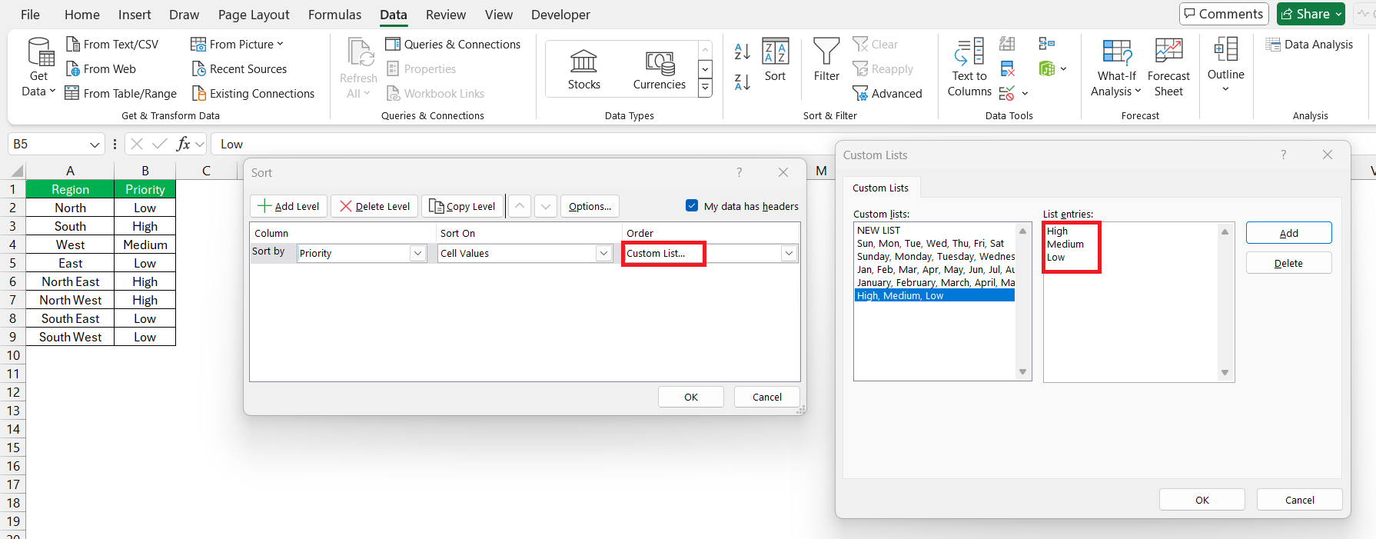
Task: Expand the Name Box dropdown
Action: point(95,145)
